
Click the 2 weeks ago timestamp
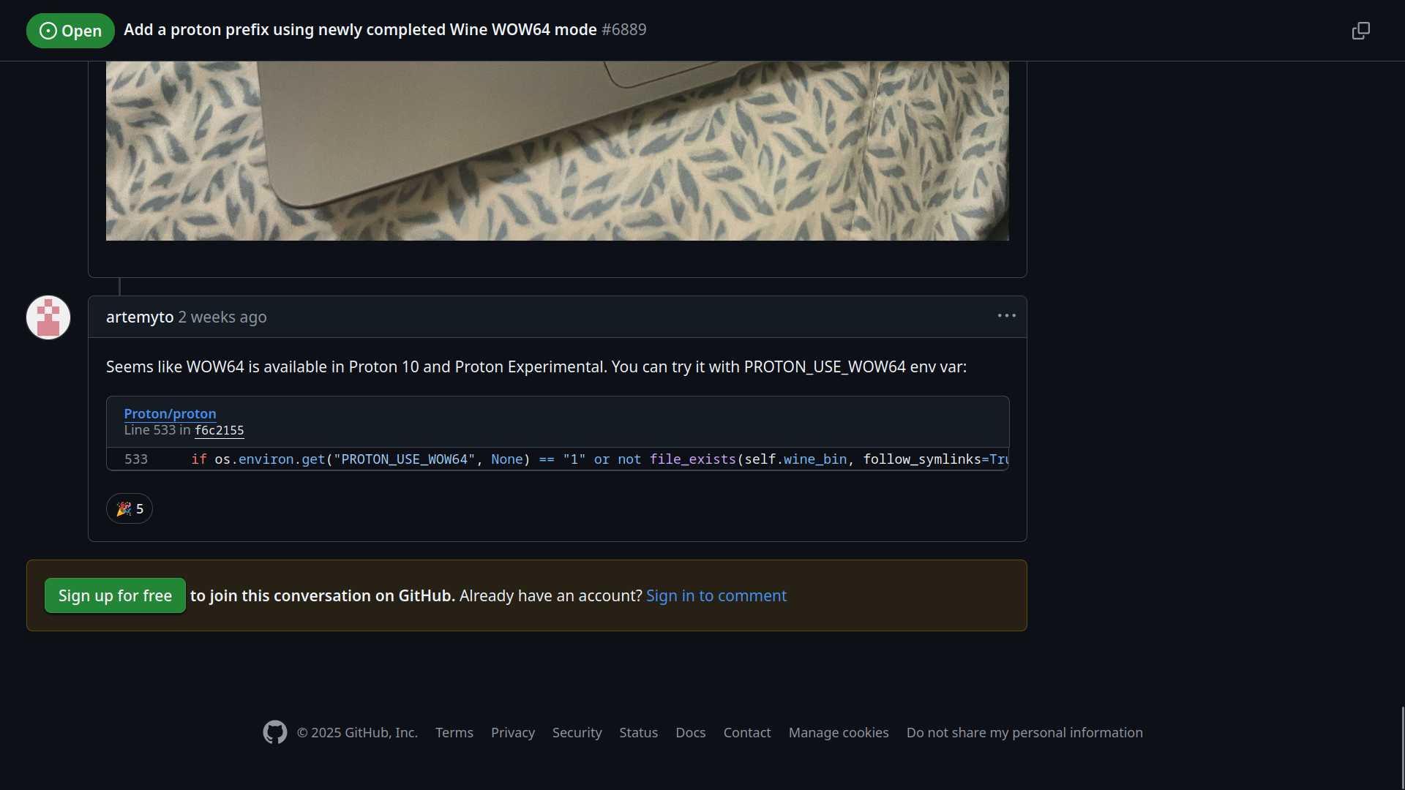pyautogui.click(x=222, y=317)
